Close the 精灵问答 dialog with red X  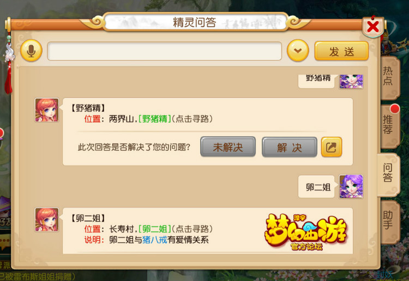(x=373, y=27)
